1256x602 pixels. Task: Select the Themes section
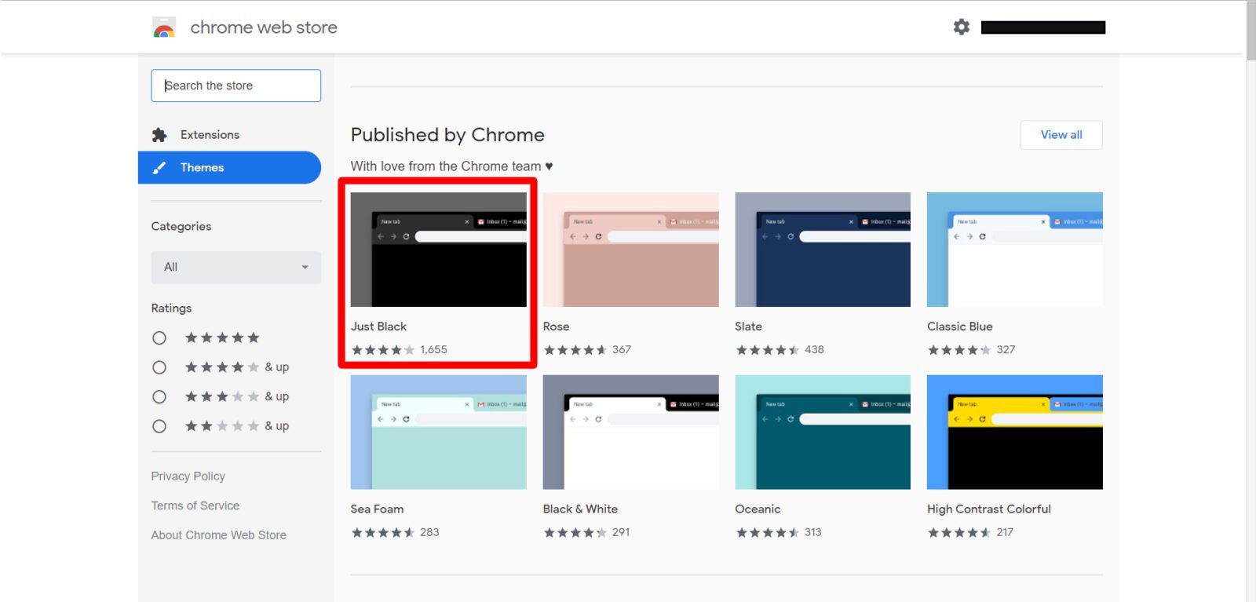(x=229, y=168)
